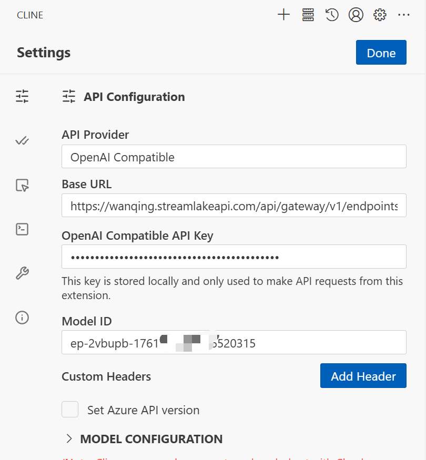Open the More Actions ellipsis menu

coord(403,15)
